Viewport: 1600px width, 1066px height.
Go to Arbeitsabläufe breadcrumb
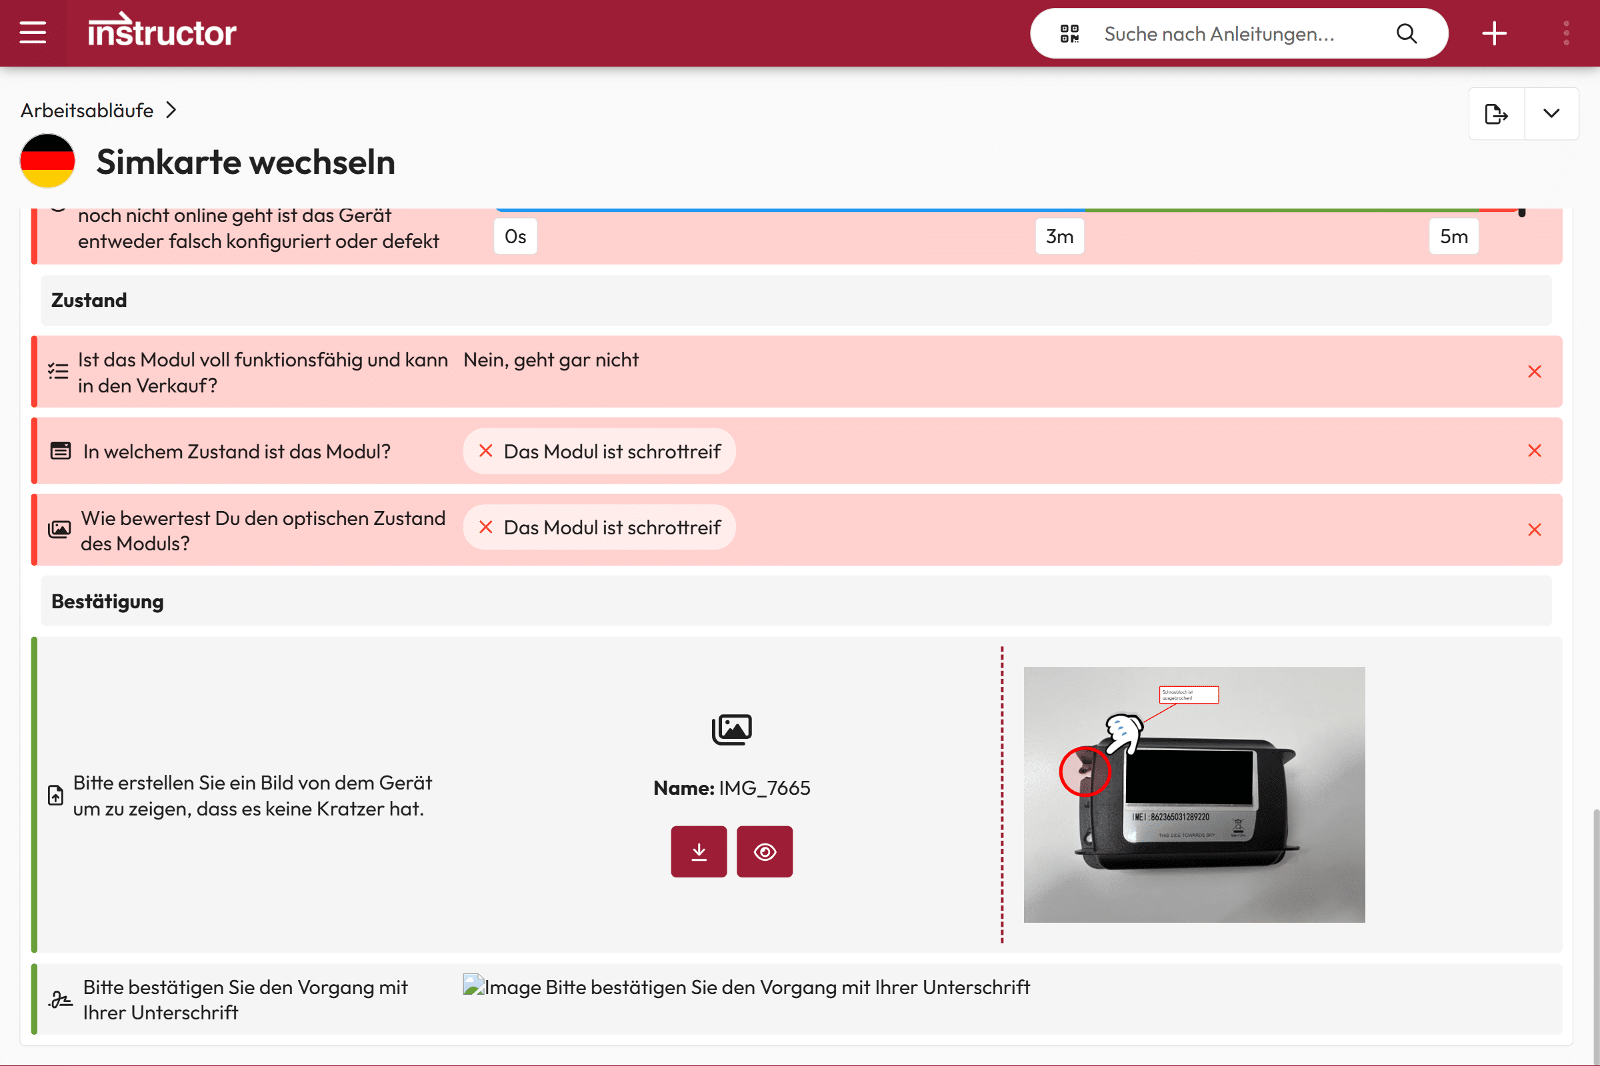coord(87,110)
